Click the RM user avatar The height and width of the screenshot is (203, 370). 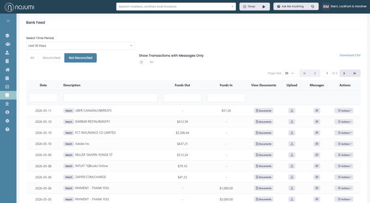point(326,7)
